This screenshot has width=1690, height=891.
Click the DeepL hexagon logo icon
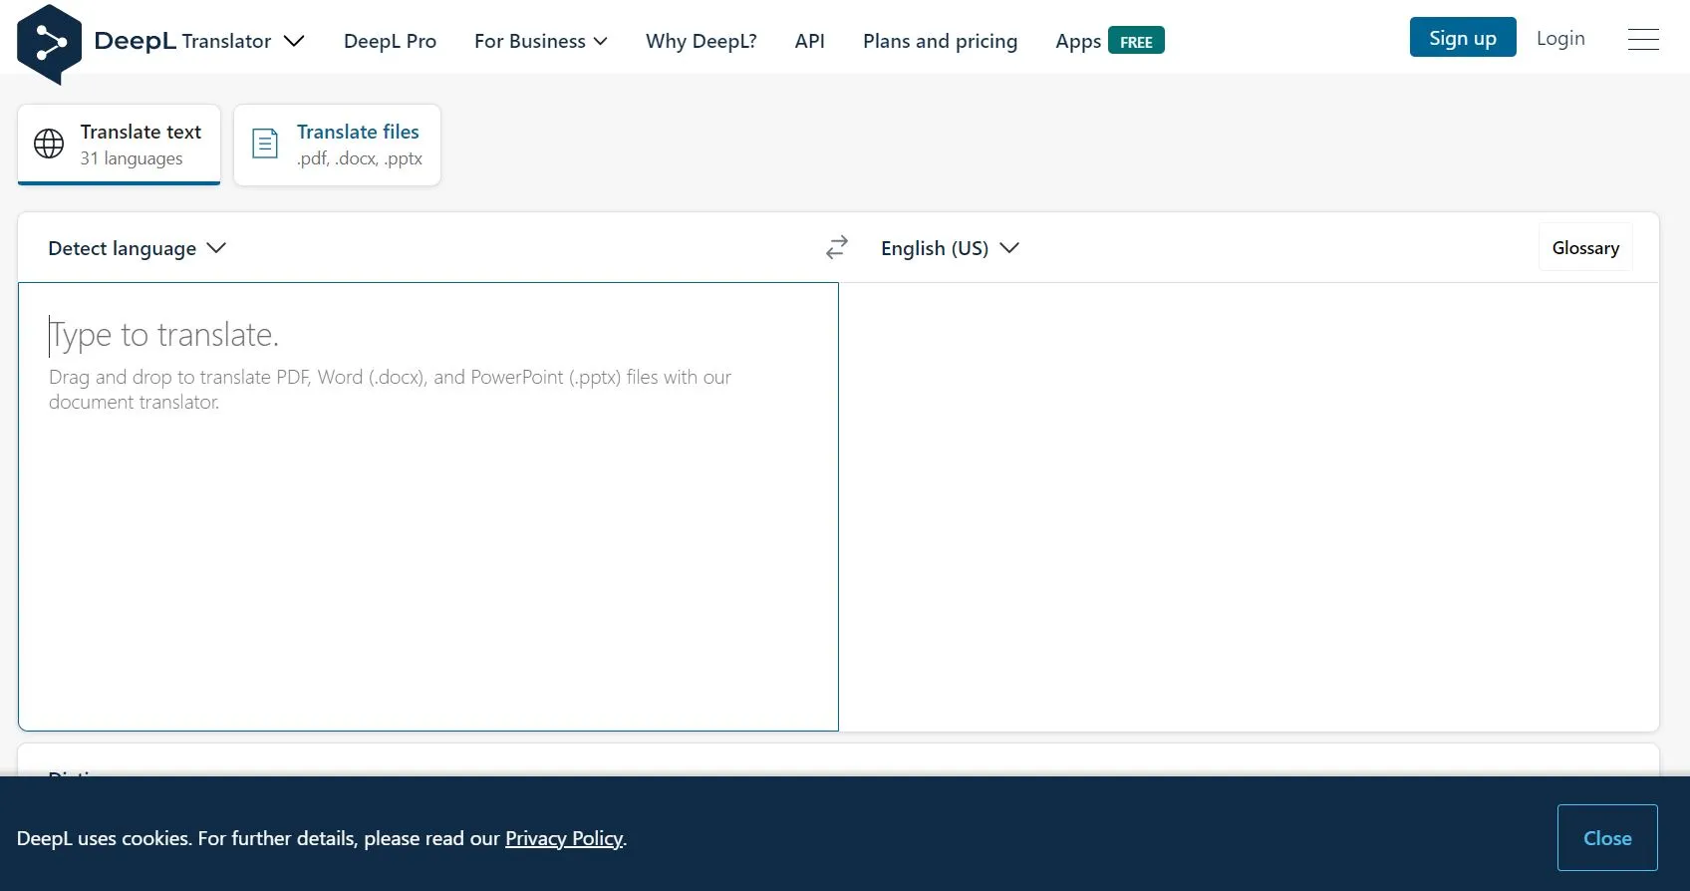[x=49, y=44]
